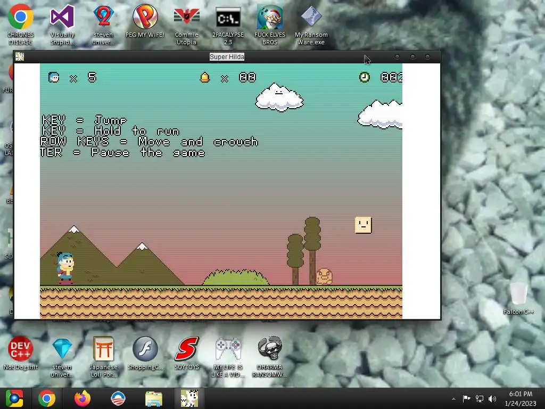Launch the 2PACALYPSE 2.3 command prompt icon
This screenshot has width=545, height=409.
(x=228, y=24)
